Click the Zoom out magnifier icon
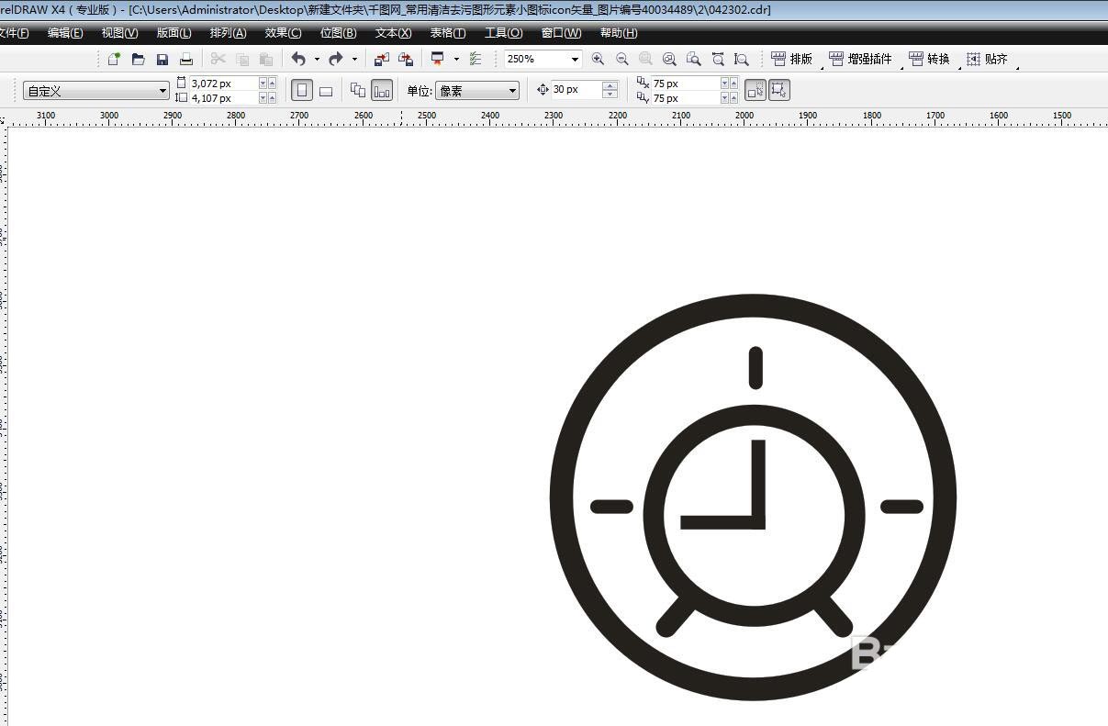This screenshot has width=1108, height=726. click(x=621, y=59)
